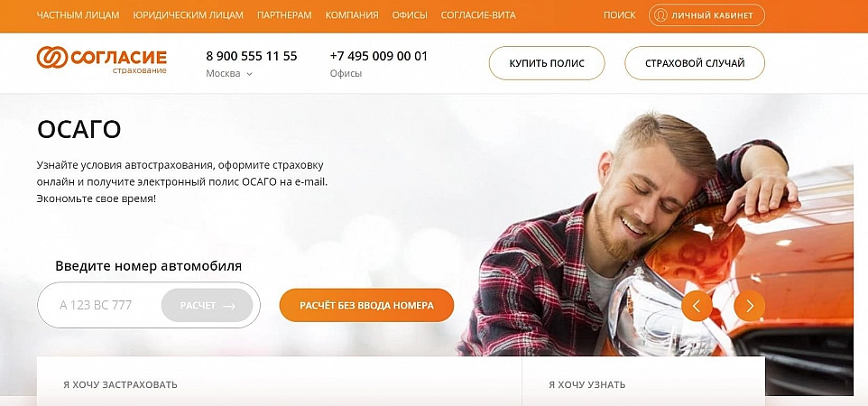Select Партнерам in top navigation

tap(284, 15)
